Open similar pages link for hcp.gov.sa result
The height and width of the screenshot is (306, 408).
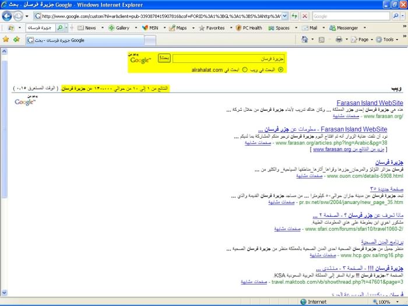(323, 255)
